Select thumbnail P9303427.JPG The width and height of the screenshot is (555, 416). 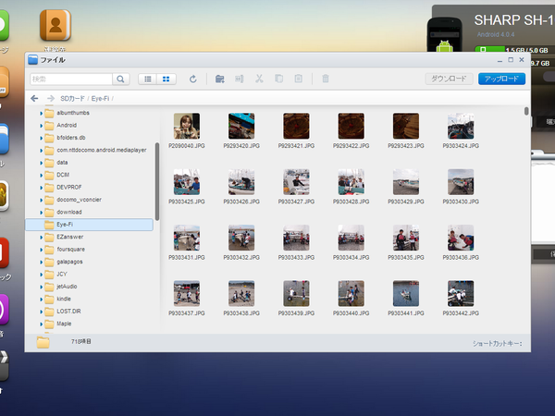tap(296, 182)
